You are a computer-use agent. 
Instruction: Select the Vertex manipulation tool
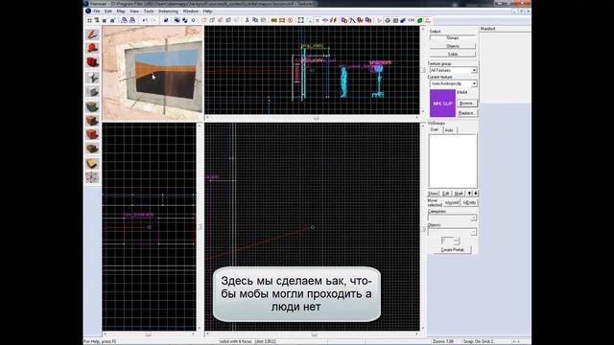click(x=92, y=177)
